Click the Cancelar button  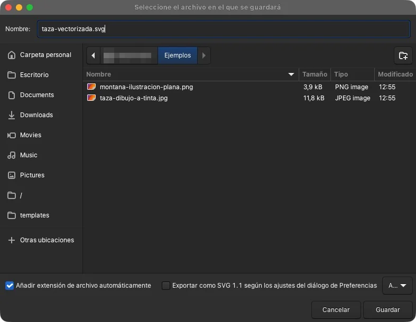coord(336,309)
